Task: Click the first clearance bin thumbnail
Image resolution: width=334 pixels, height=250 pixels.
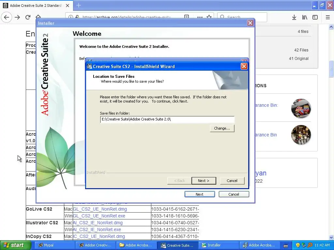Action: [301, 108]
